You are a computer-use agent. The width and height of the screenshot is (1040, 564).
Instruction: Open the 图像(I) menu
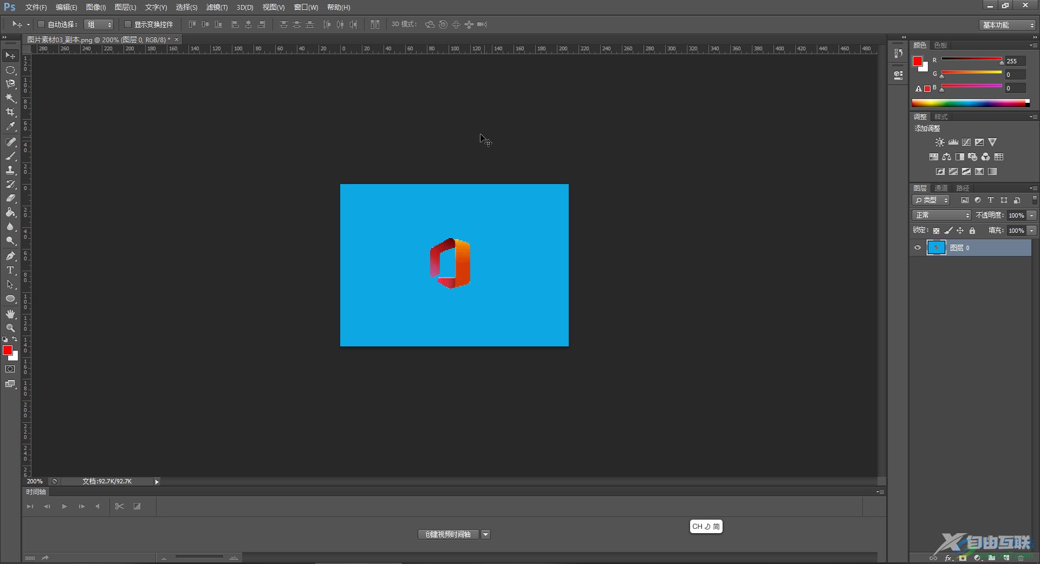(96, 7)
